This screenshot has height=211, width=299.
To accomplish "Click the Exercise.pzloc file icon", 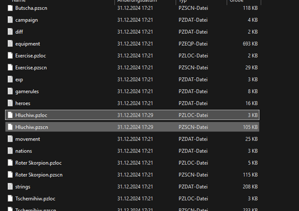I will (x=10, y=55).
